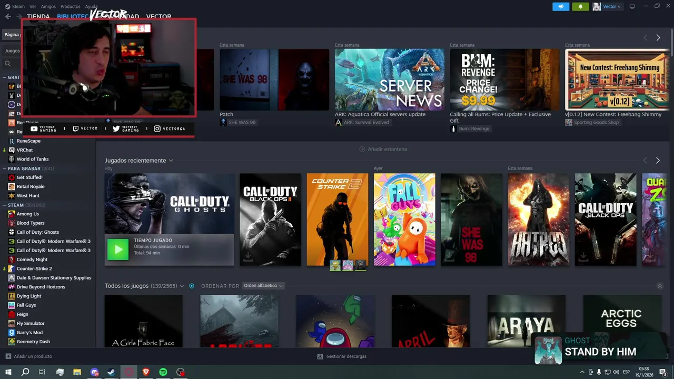Viewport: 674px width, 379px height.
Task: Open Spotify from the Windows taskbar
Action: click(x=163, y=372)
